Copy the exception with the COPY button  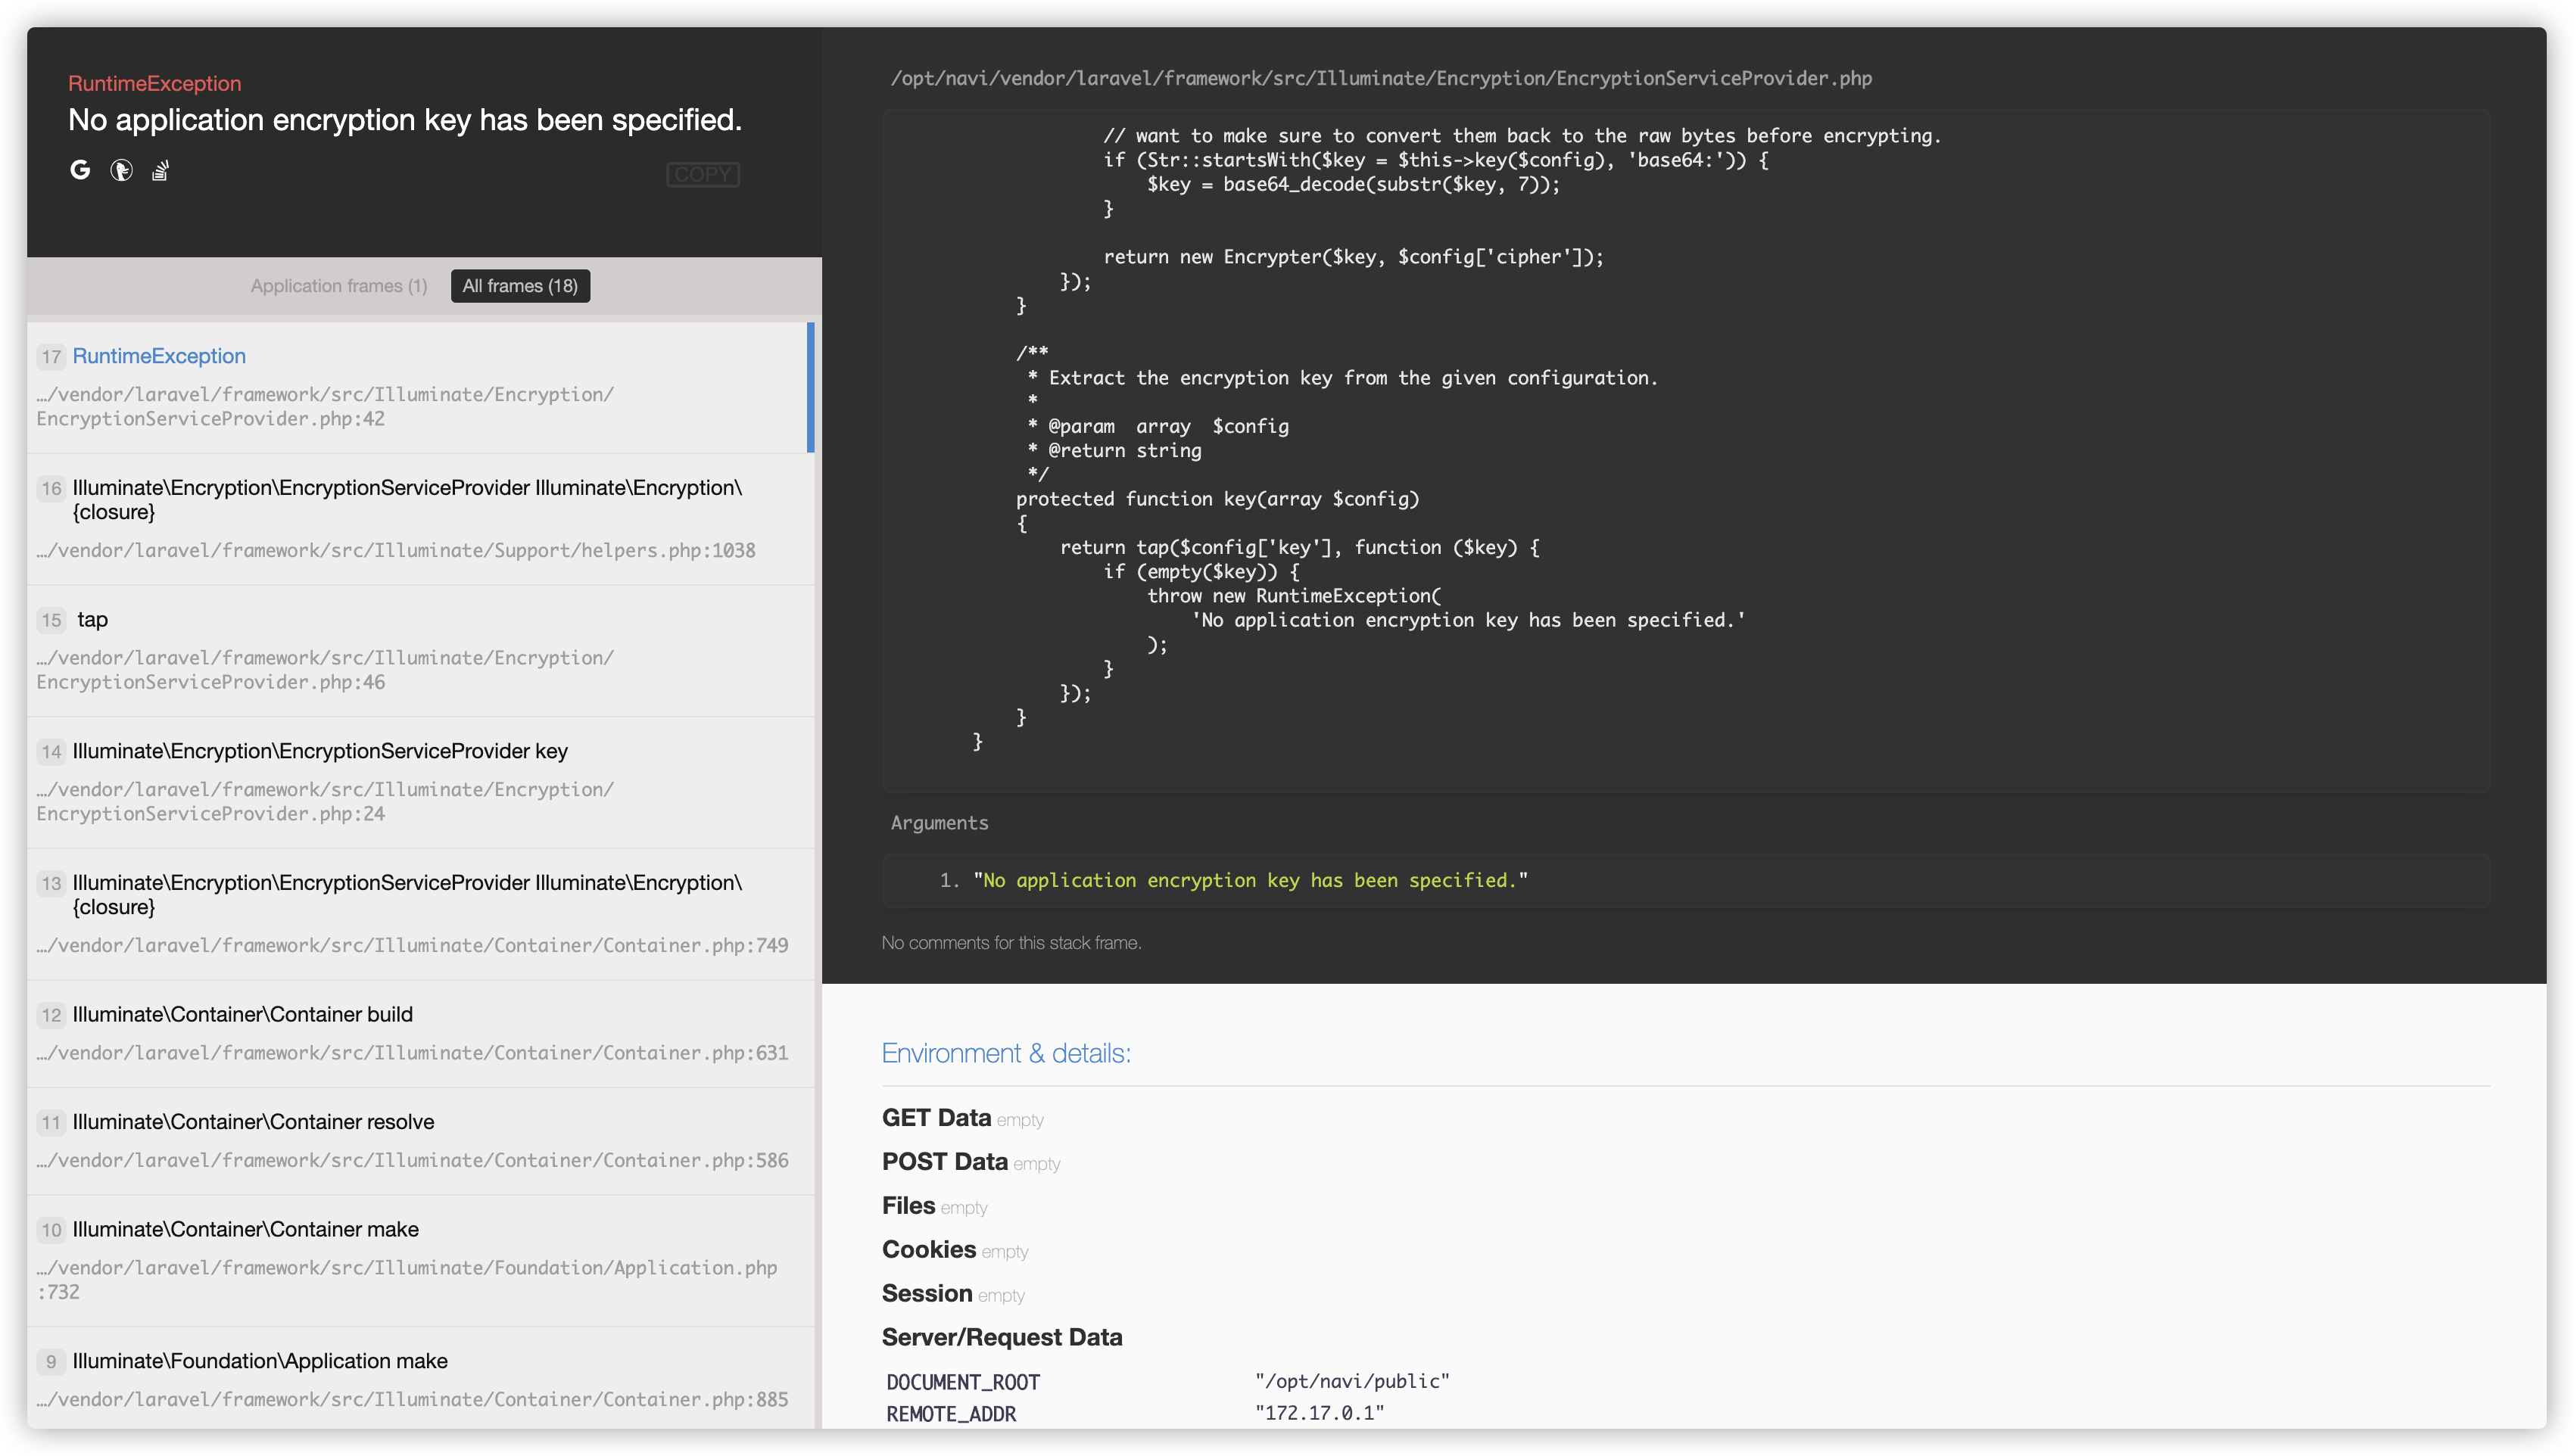[703, 174]
